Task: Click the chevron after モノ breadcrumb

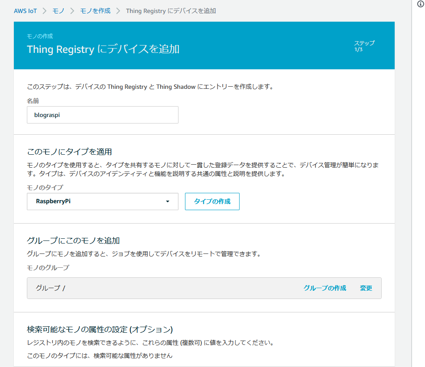Action: [x=72, y=11]
